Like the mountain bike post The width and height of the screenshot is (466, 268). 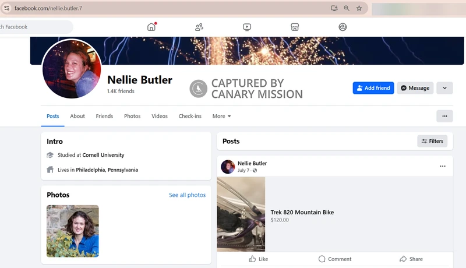(x=259, y=259)
